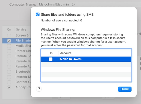This screenshot has height=104, width=141.
Task: Toggle Screen Sharing service checkbox
Action: (x=9, y=35)
